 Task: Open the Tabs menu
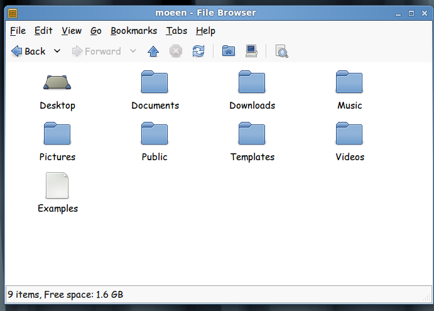point(176,31)
